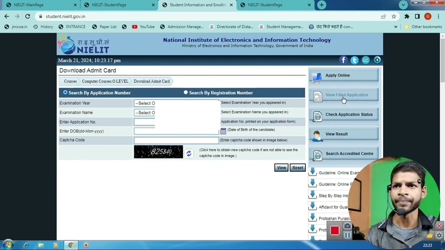Open NIELIT Twitter page icon

tap(355, 60)
